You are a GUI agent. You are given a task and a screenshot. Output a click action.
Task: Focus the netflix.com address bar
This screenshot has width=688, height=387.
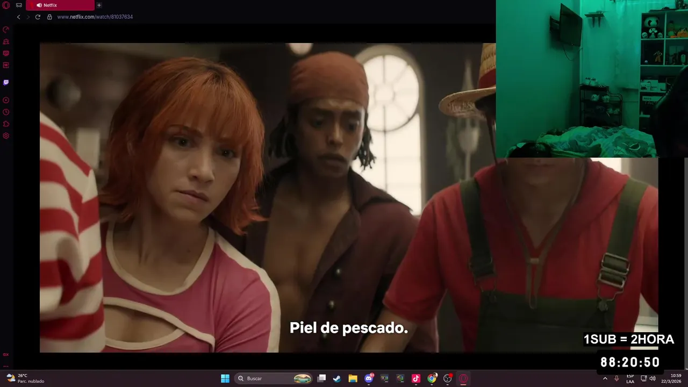[x=95, y=17]
